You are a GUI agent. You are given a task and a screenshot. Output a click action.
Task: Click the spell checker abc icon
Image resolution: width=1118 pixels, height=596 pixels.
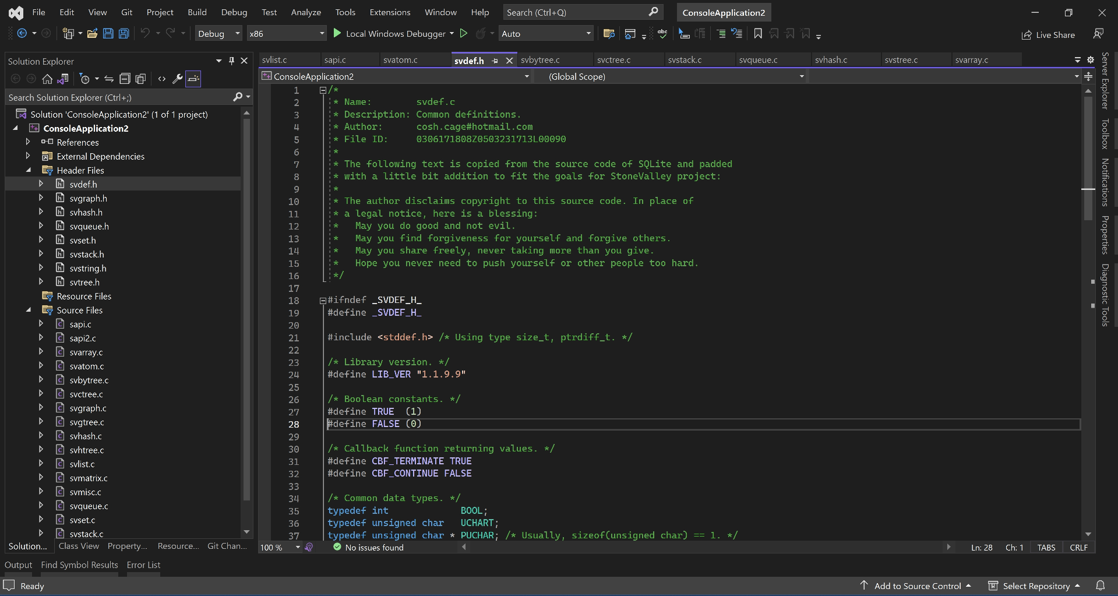point(662,34)
